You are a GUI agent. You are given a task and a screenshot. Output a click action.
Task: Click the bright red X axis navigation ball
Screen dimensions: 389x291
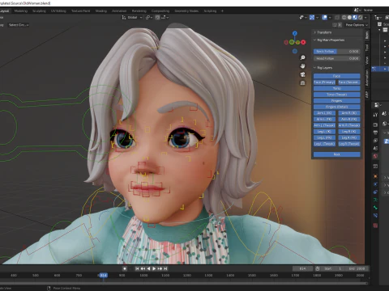[x=303, y=42]
